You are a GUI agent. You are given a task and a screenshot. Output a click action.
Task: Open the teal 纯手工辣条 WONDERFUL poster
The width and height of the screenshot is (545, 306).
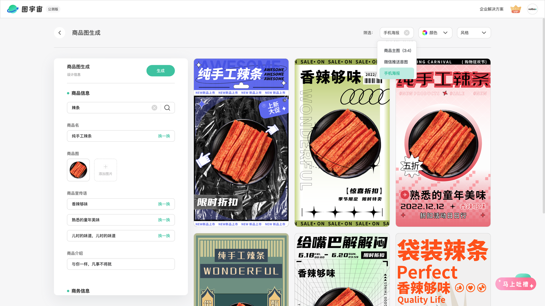click(x=241, y=270)
